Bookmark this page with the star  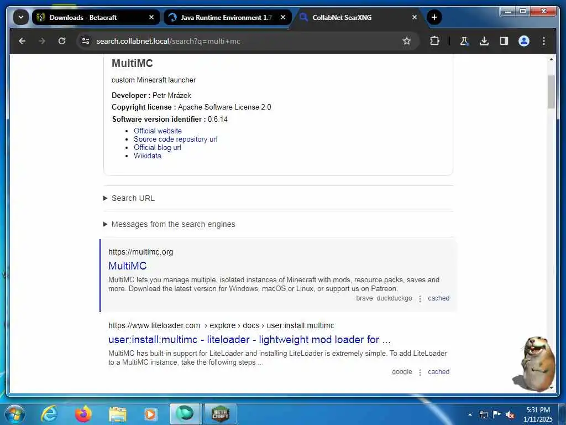407,41
